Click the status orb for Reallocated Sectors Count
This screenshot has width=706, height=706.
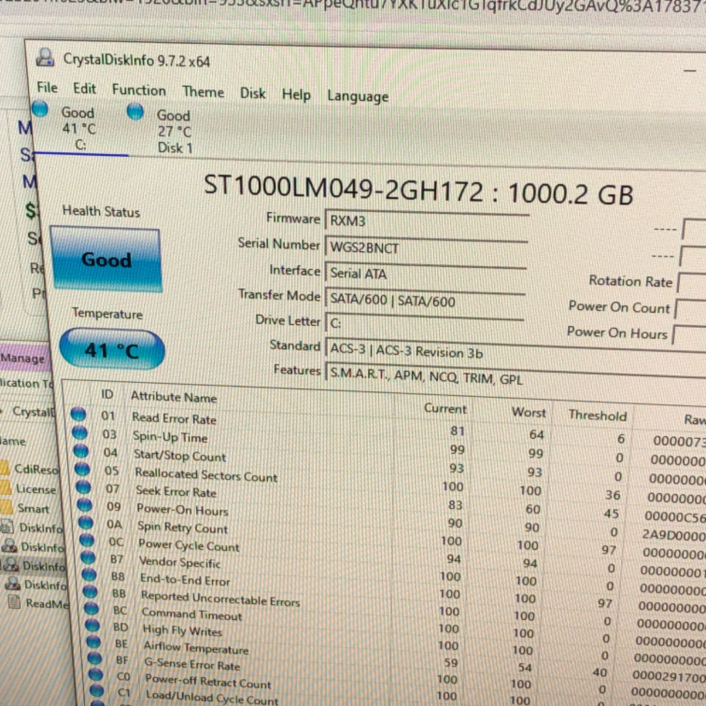82,469
